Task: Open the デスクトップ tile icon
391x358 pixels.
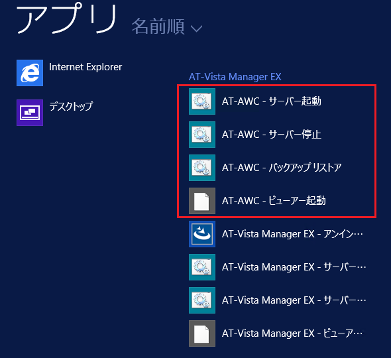Action: click(x=30, y=113)
